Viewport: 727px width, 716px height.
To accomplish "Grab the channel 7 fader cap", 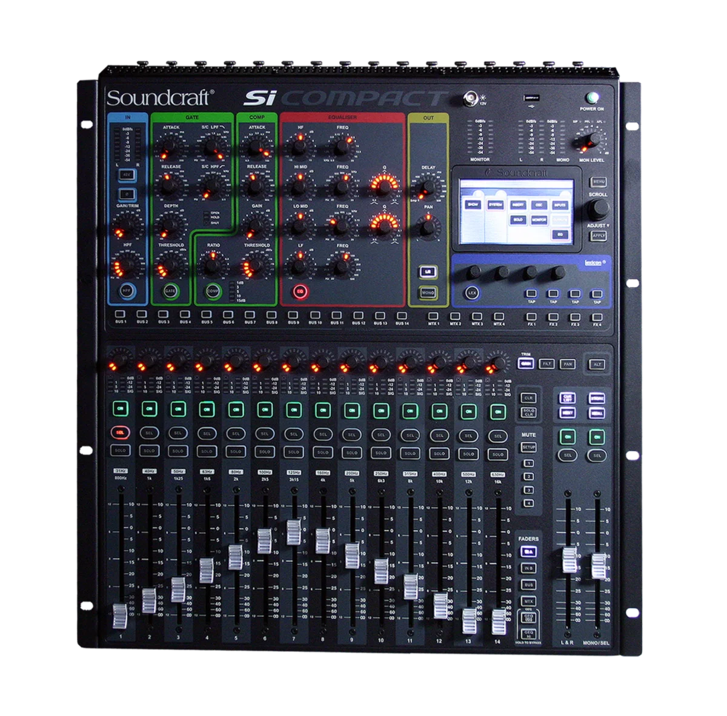I will coord(294,532).
